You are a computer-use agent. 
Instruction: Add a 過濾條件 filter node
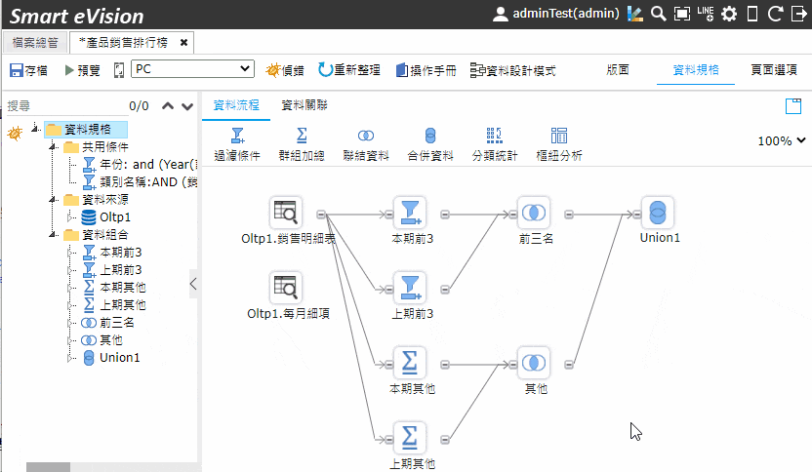(x=237, y=144)
